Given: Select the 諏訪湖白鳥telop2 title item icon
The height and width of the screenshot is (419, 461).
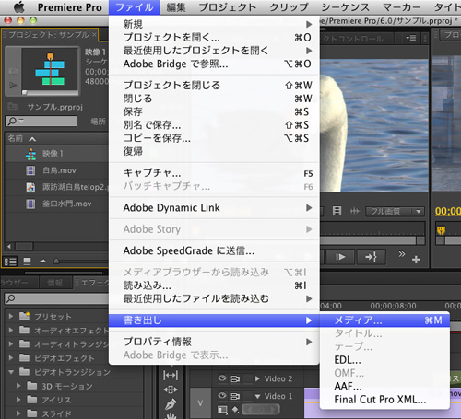Looking at the screenshot, I should coord(30,187).
